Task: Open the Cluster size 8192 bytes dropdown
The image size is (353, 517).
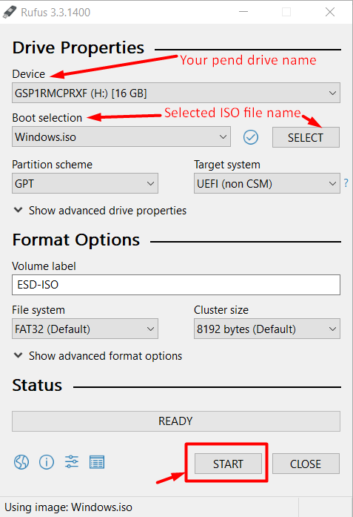Action: 267,329
